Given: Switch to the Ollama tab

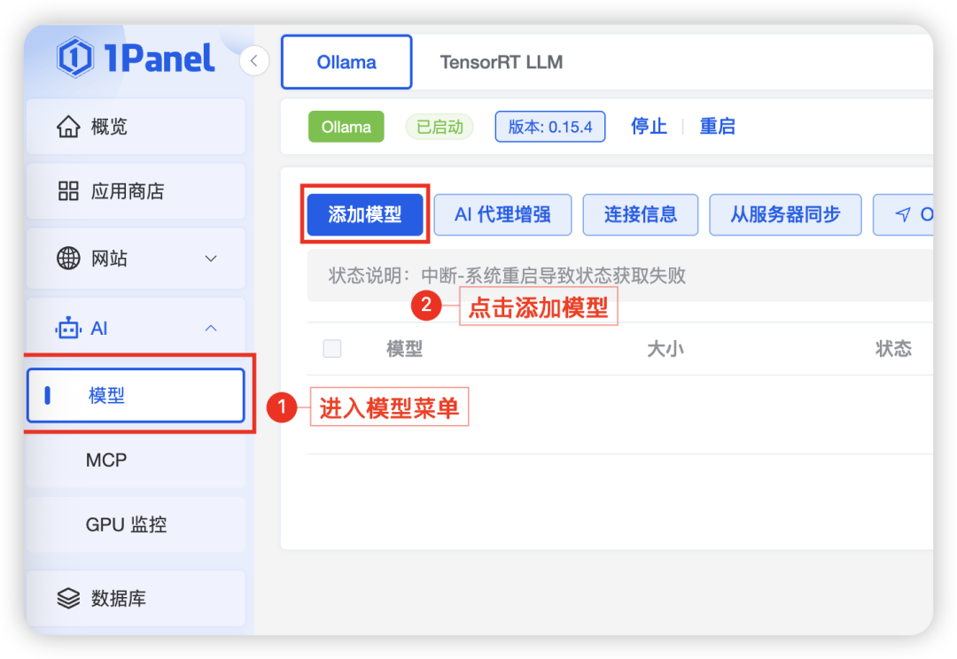Looking at the screenshot, I should (346, 62).
